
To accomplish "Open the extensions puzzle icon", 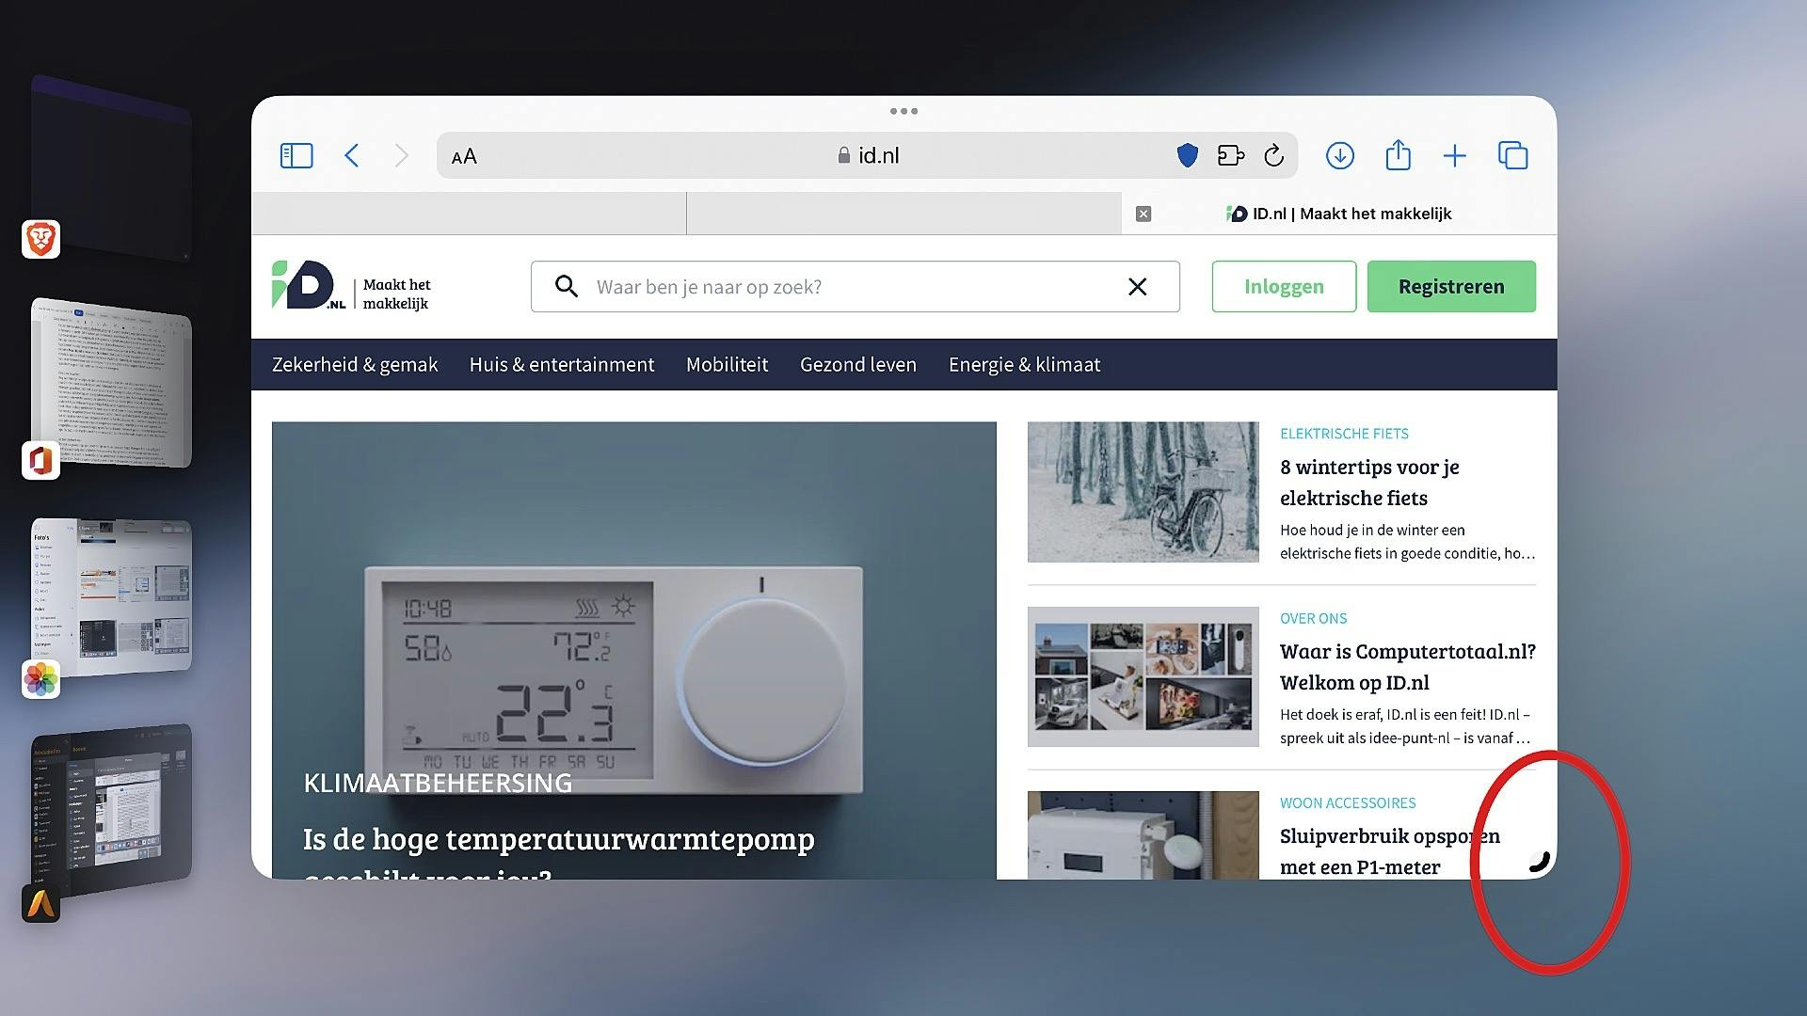I will coord(1230,155).
